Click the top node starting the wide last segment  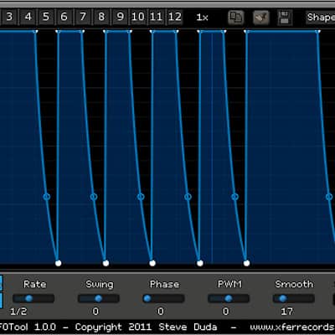pos(246,32)
